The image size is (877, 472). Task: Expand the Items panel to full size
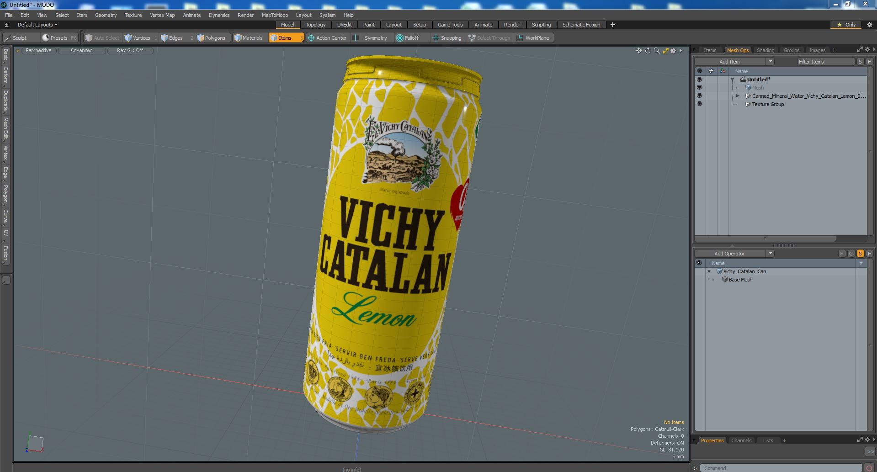tap(860, 49)
